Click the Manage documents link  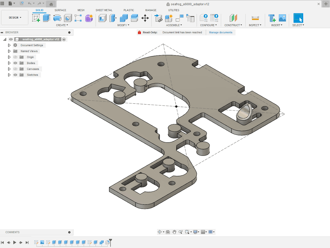[221, 32]
